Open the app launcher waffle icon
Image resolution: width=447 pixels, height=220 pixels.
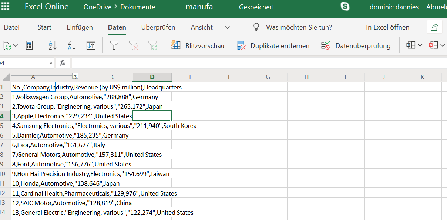pyautogui.click(x=6, y=7)
